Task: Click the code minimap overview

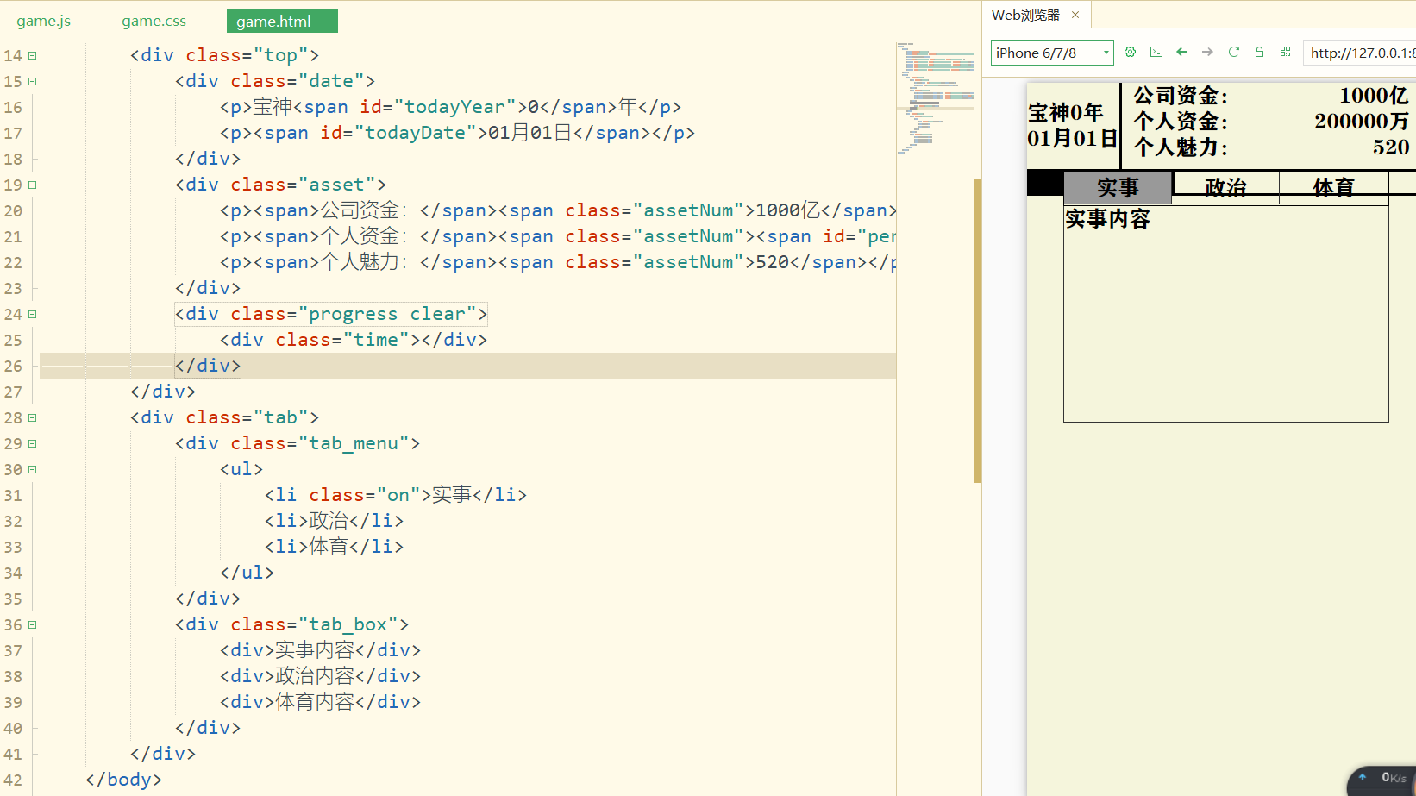Action: coord(936,97)
